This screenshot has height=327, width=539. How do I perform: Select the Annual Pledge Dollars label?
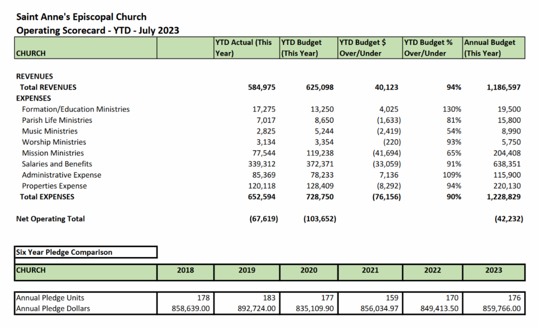(x=53, y=309)
